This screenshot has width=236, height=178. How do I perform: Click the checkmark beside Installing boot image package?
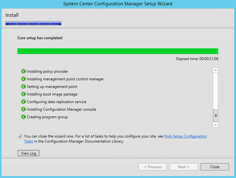(23, 94)
